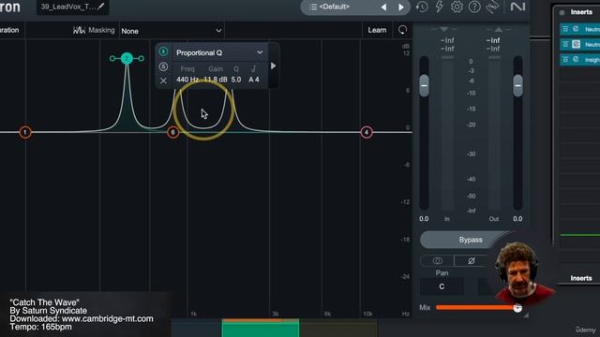Click the 11.8 dB gain value

coord(215,80)
